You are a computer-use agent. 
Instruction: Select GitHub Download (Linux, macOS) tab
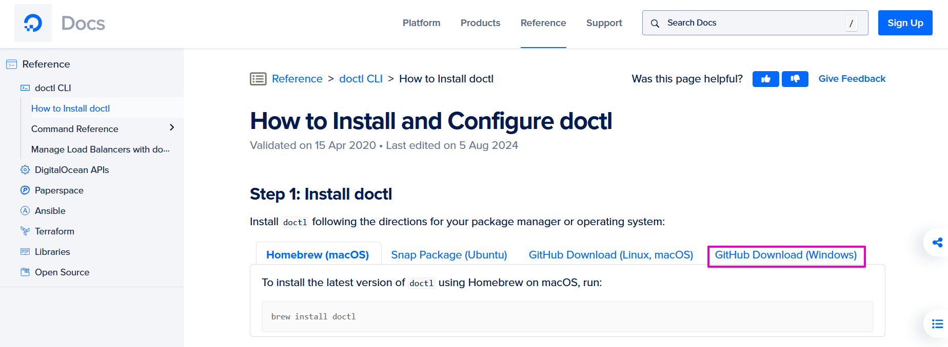pyautogui.click(x=611, y=255)
